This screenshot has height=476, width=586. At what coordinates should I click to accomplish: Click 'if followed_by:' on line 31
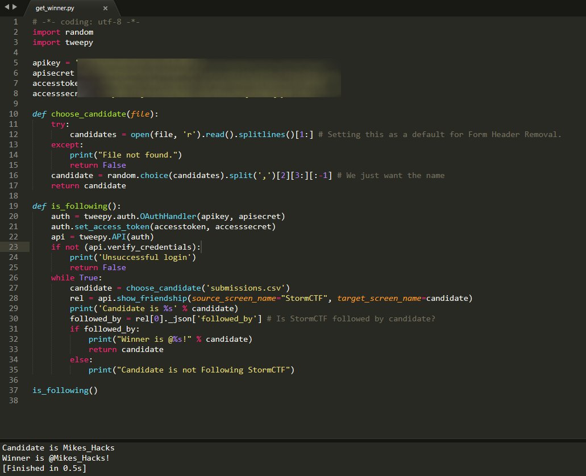coord(105,329)
